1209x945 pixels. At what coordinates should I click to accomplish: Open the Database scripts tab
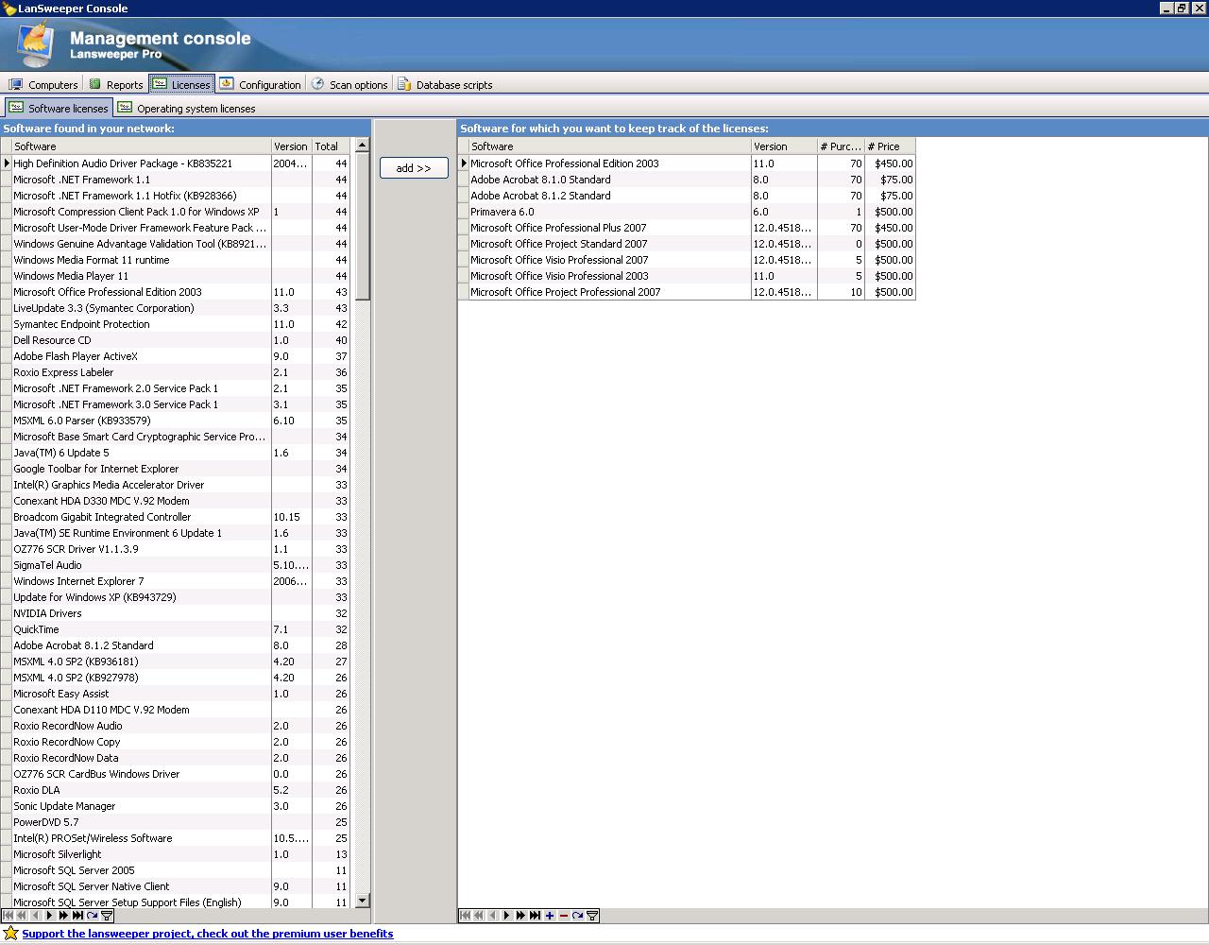pos(445,85)
